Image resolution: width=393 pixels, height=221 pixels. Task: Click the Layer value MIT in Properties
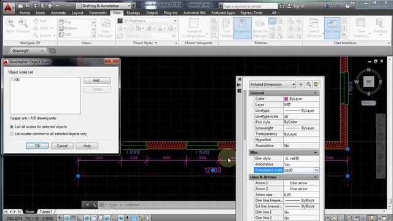coord(302,105)
